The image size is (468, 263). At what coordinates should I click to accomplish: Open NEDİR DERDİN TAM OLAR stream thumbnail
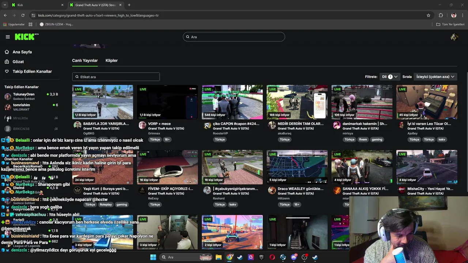point(297,102)
